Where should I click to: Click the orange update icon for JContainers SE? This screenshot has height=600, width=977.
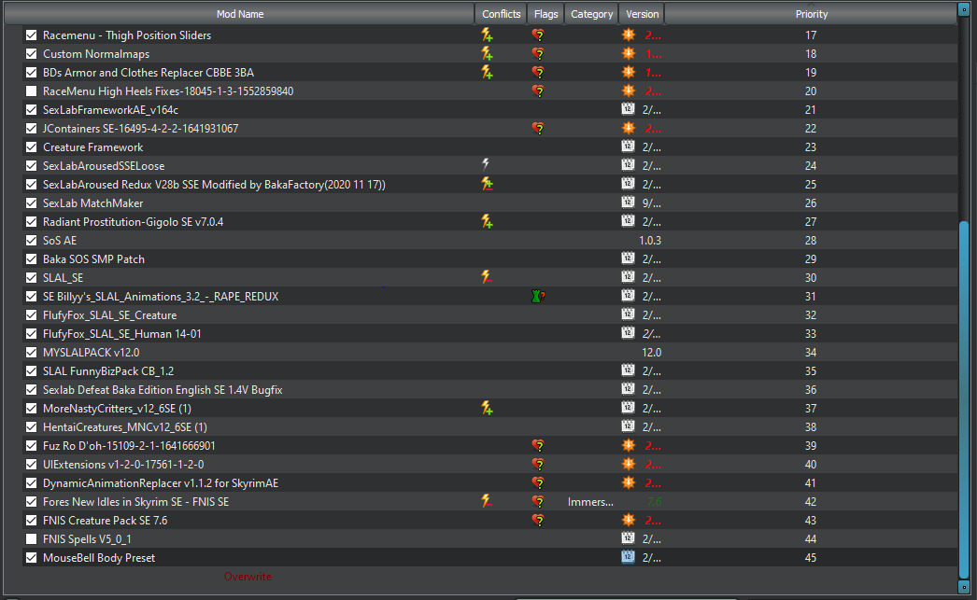tap(628, 128)
